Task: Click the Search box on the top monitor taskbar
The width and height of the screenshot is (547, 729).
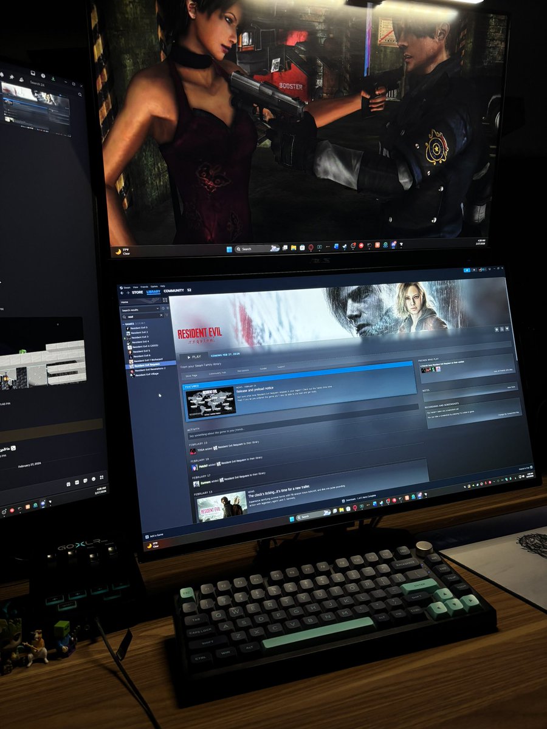Action: [x=257, y=248]
